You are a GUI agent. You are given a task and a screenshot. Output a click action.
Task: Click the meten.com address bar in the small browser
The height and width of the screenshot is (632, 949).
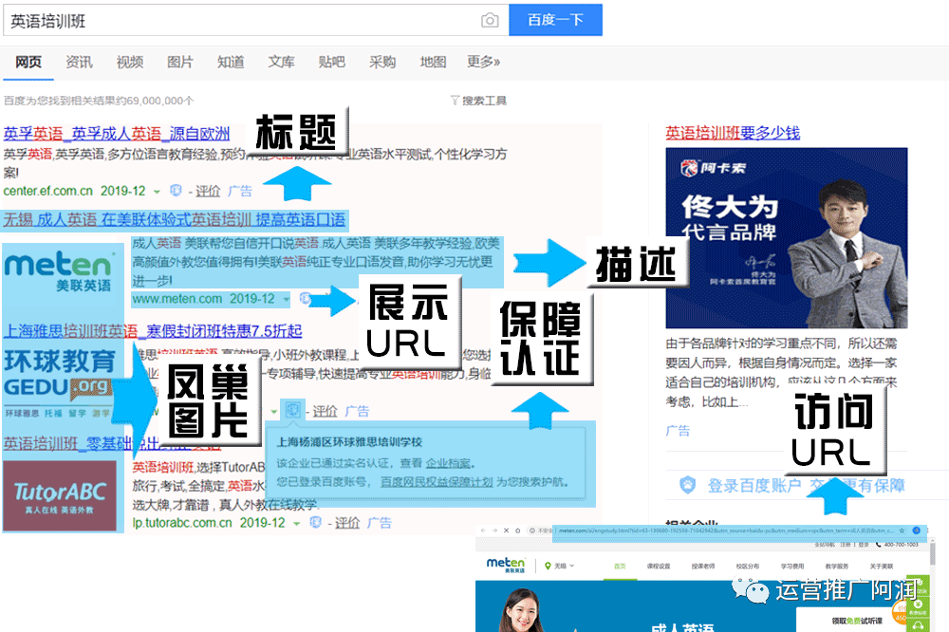725,530
